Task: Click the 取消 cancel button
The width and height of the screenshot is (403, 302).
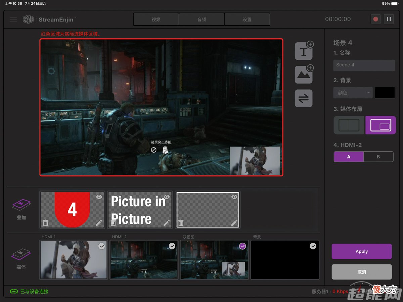Action: [x=362, y=272]
